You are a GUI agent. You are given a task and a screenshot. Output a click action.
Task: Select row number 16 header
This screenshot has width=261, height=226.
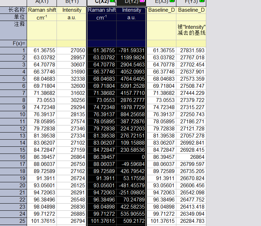(14, 157)
